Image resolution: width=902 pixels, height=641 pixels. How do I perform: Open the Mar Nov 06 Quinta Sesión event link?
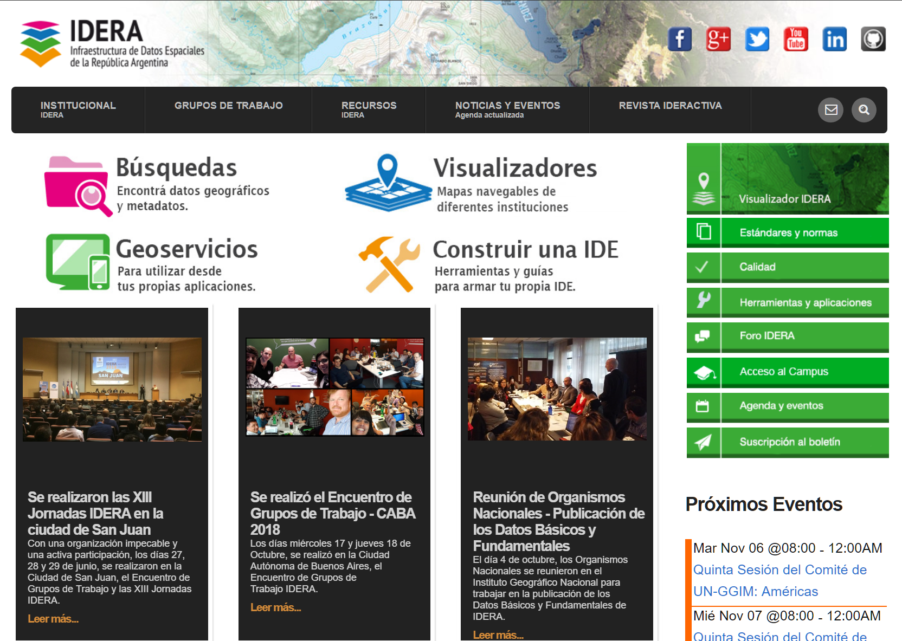tap(780, 580)
